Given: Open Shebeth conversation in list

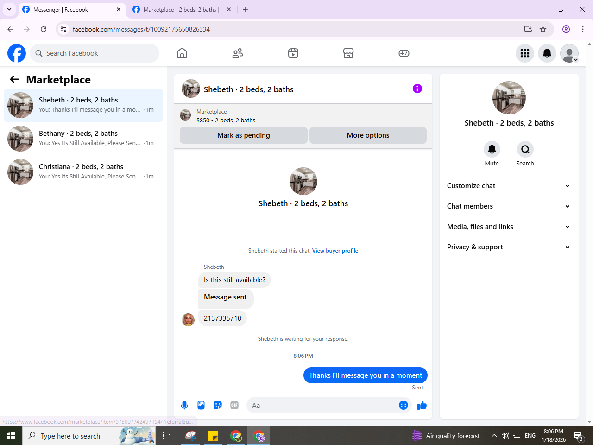Looking at the screenshot, I should pos(83,105).
